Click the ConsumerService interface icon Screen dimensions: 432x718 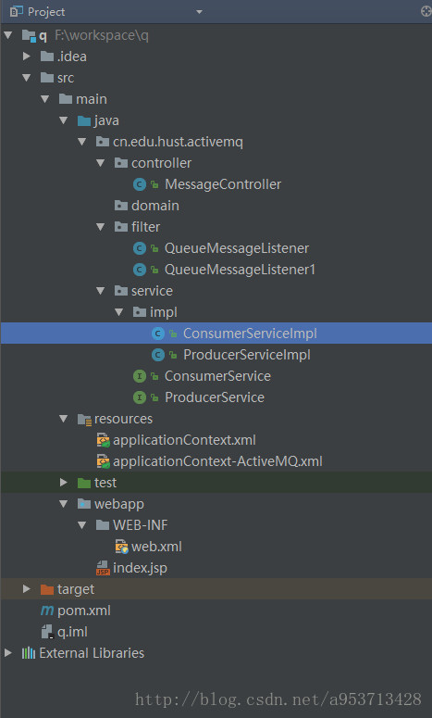coord(140,376)
